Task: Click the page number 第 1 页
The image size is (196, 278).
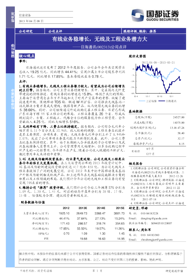Action: (98, 271)
